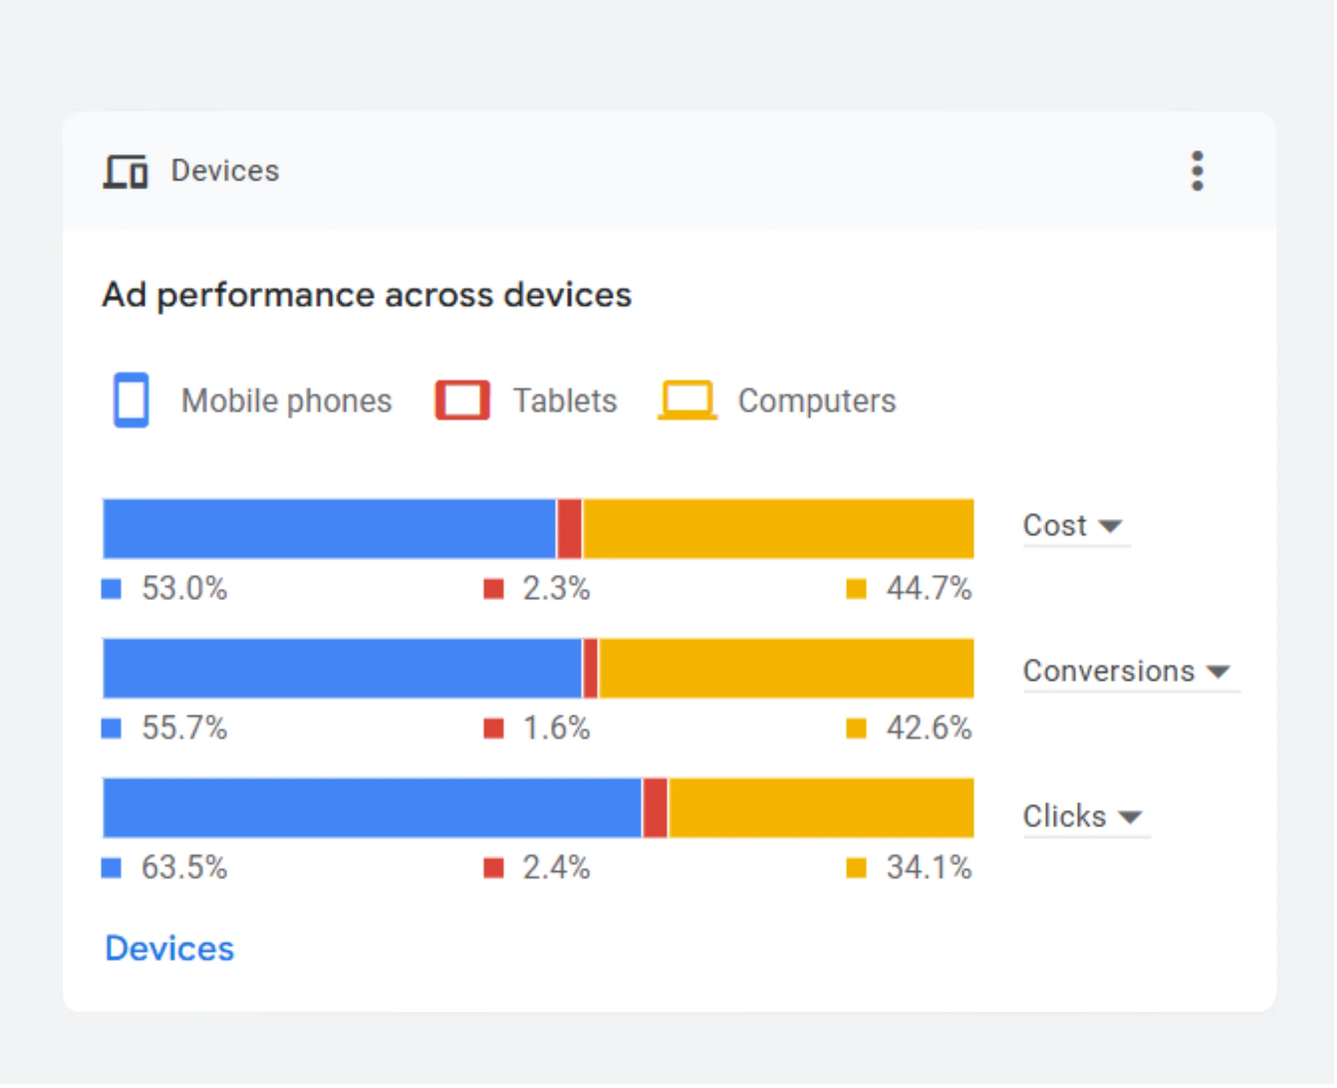Open the three-dot more options menu
This screenshot has width=1337, height=1088.
tap(1197, 171)
